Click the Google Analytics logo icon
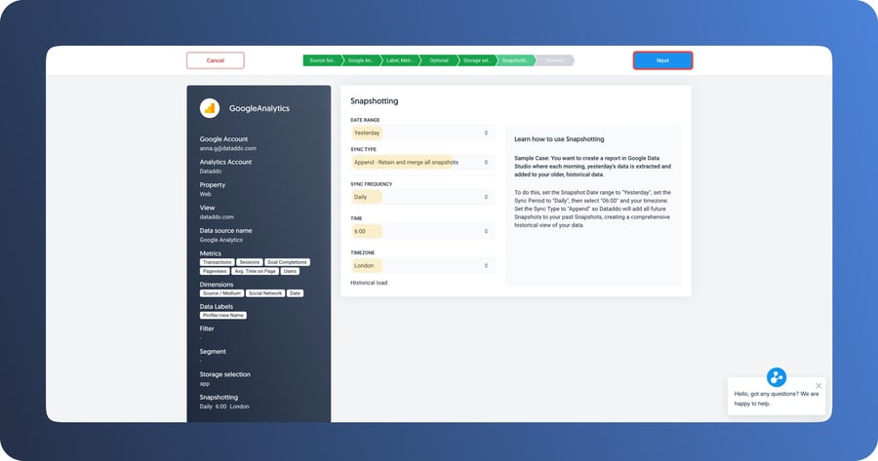The image size is (878, 461). pyautogui.click(x=210, y=108)
